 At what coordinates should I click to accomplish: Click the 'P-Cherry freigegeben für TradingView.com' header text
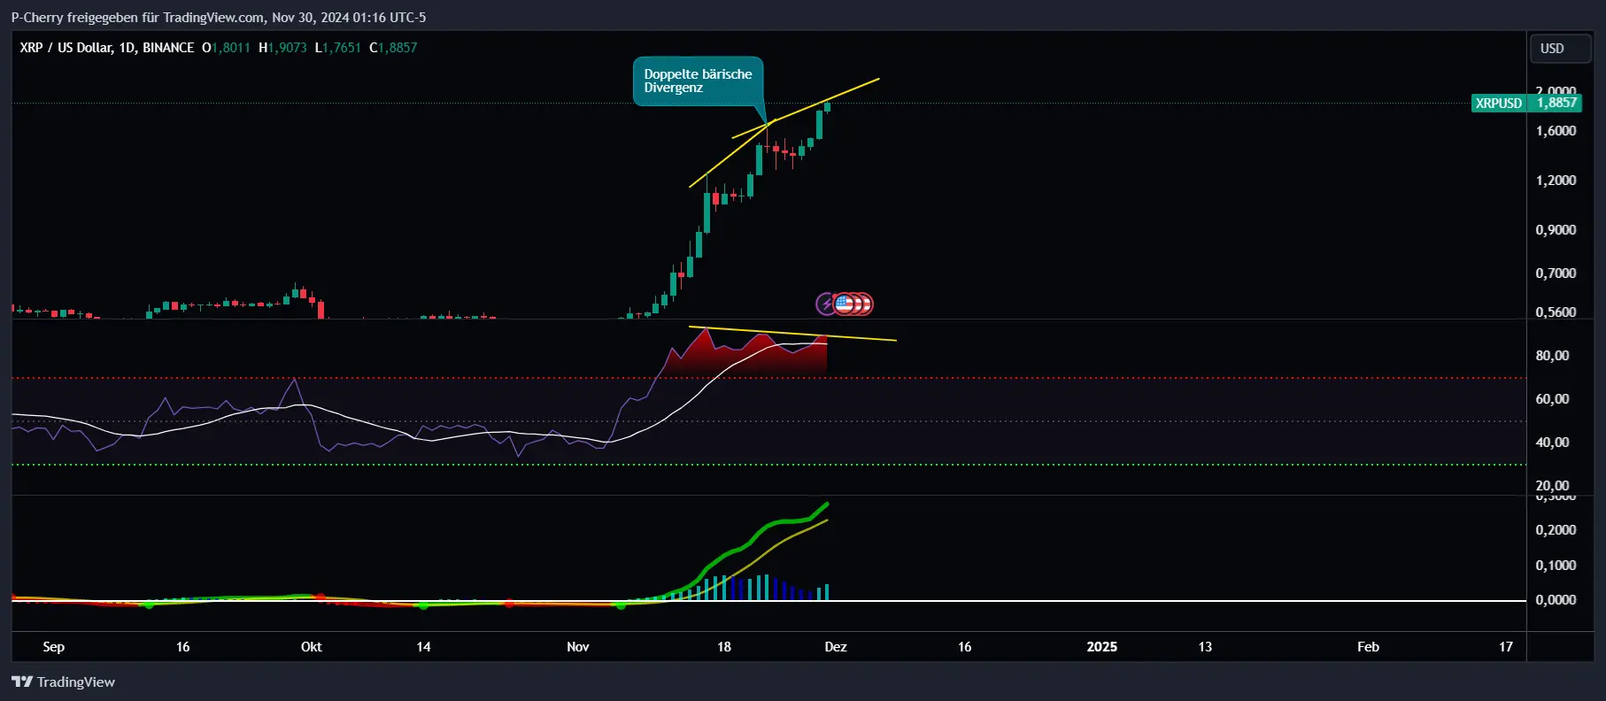pyautogui.click(x=138, y=17)
